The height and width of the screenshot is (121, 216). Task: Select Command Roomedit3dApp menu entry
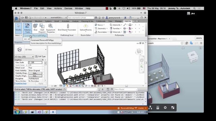35,36
